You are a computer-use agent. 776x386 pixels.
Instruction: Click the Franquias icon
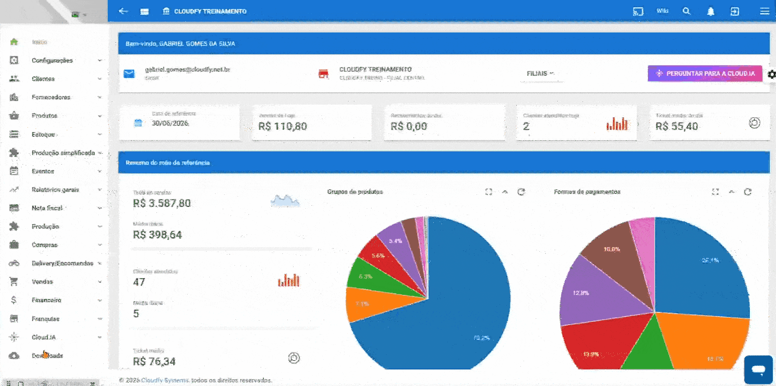[x=14, y=319]
